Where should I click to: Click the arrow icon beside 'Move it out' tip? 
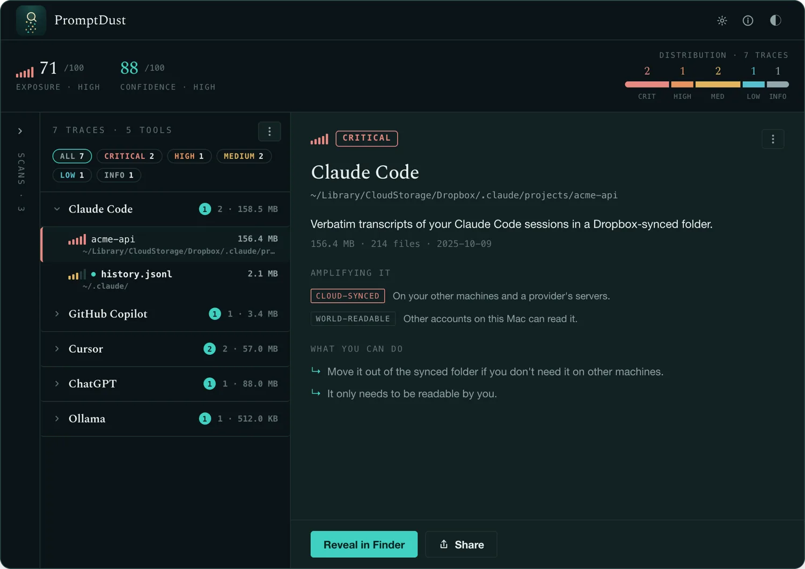316,371
